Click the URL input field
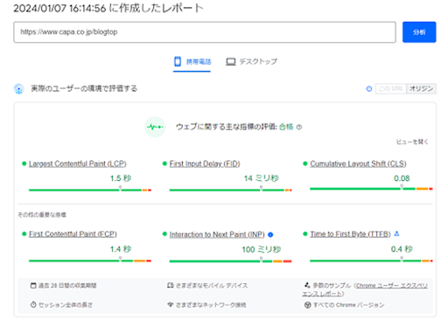The height and width of the screenshot is (320, 448). pos(205,32)
